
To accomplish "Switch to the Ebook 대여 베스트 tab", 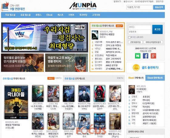I will [x=155, y=78].
